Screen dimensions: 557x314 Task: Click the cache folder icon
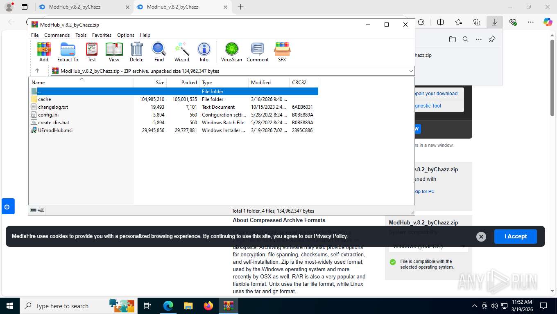point(34,99)
